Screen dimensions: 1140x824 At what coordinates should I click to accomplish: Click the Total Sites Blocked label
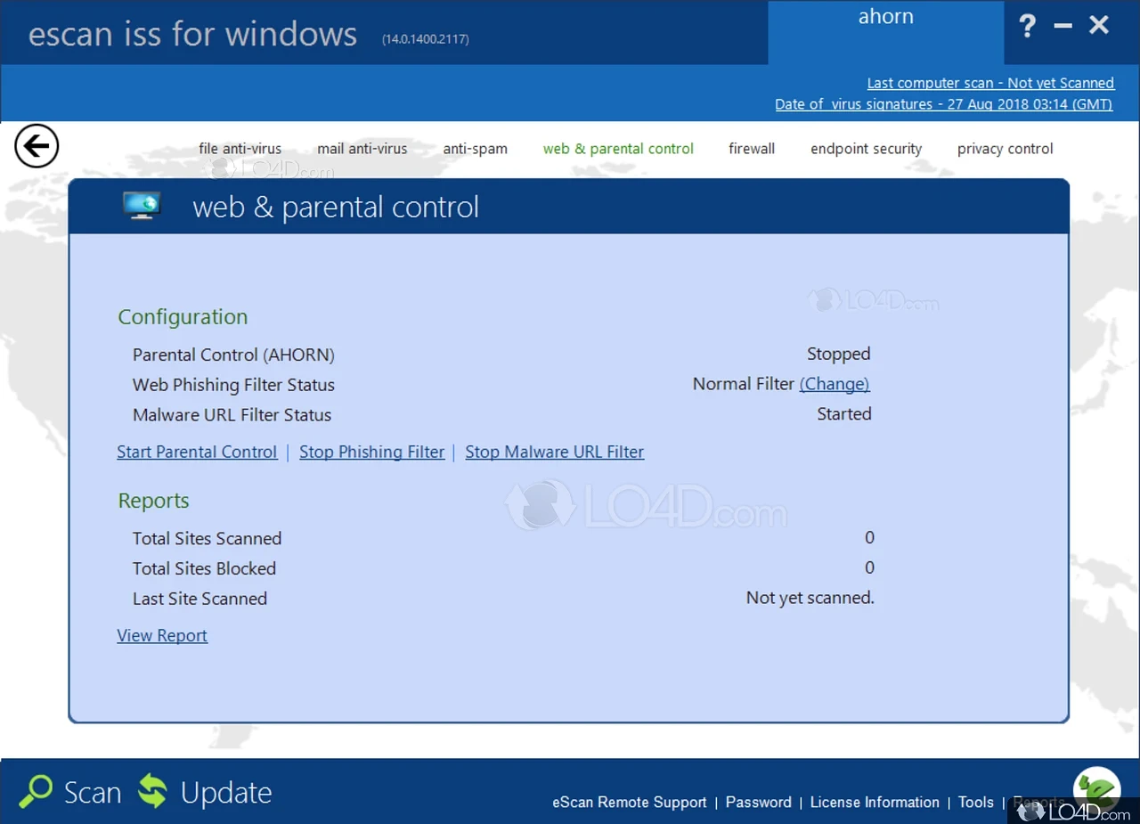pos(204,568)
